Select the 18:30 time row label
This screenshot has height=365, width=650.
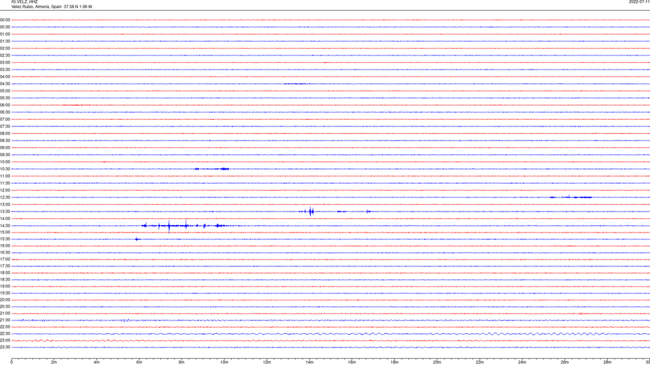click(x=5, y=280)
